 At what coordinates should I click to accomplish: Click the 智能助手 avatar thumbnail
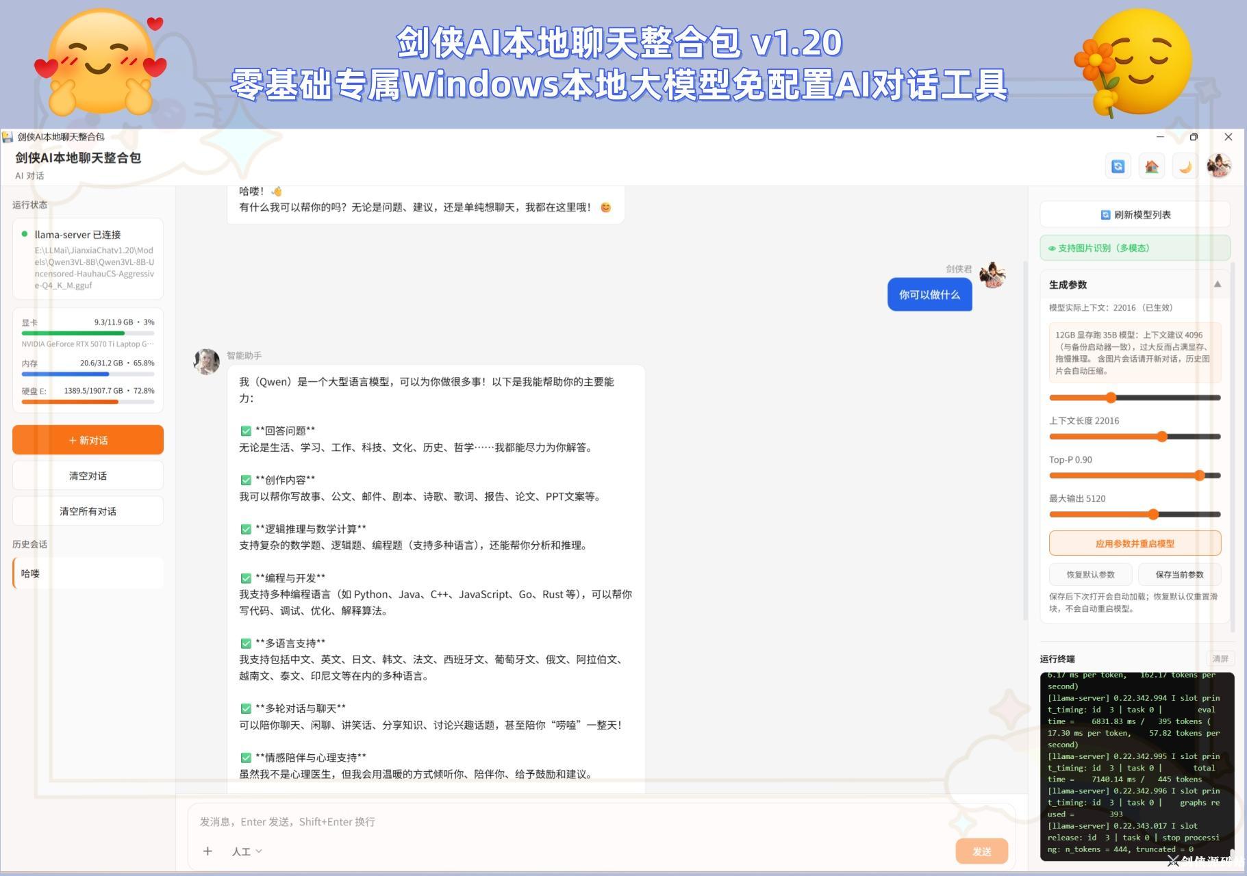click(207, 361)
